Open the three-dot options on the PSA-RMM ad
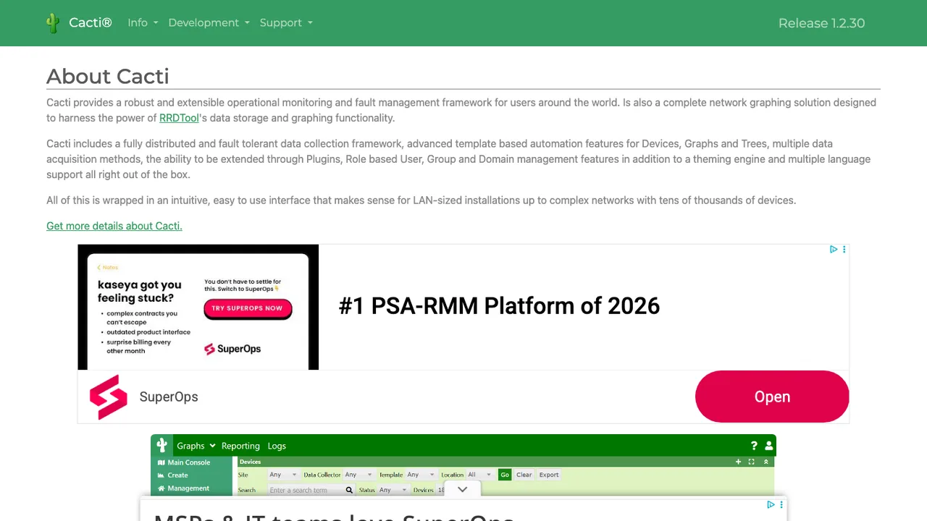This screenshot has height=521, width=927. point(844,250)
